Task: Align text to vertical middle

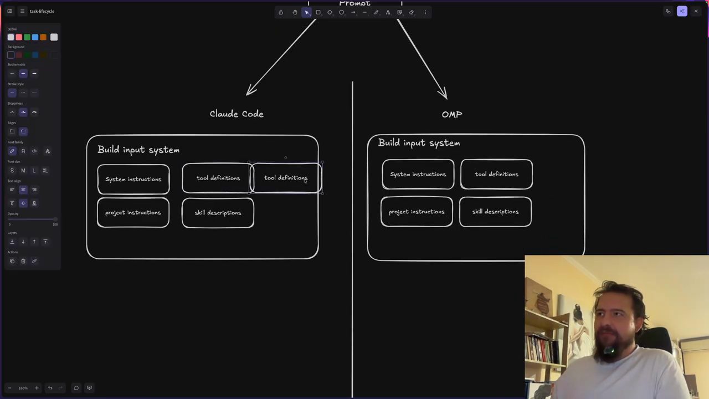Action: pyautogui.click(x=23, y=203)
